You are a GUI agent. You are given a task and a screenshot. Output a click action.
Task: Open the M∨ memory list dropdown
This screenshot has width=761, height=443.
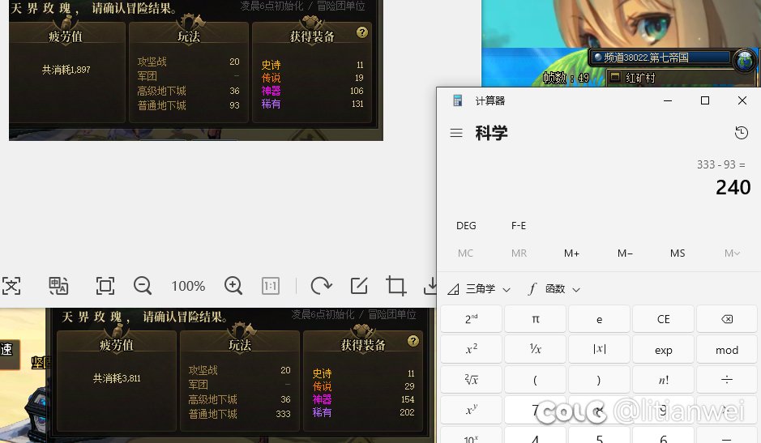coord(731,253)
